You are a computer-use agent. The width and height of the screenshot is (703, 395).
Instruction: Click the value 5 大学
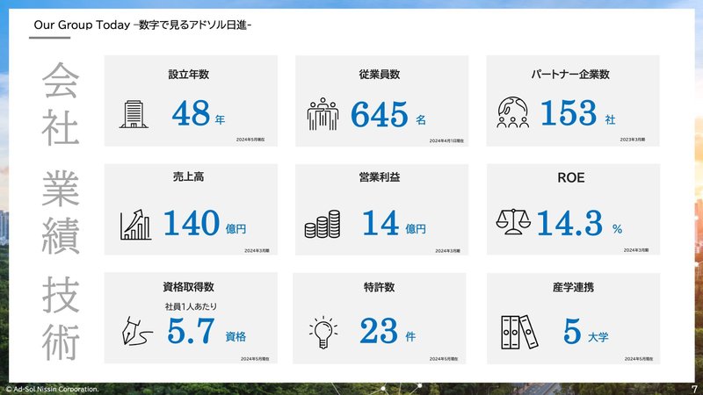coord(585,332)
